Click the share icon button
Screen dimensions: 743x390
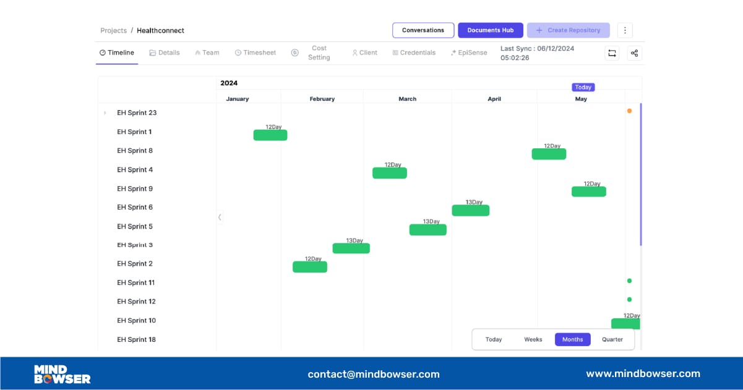click(634, 53)
